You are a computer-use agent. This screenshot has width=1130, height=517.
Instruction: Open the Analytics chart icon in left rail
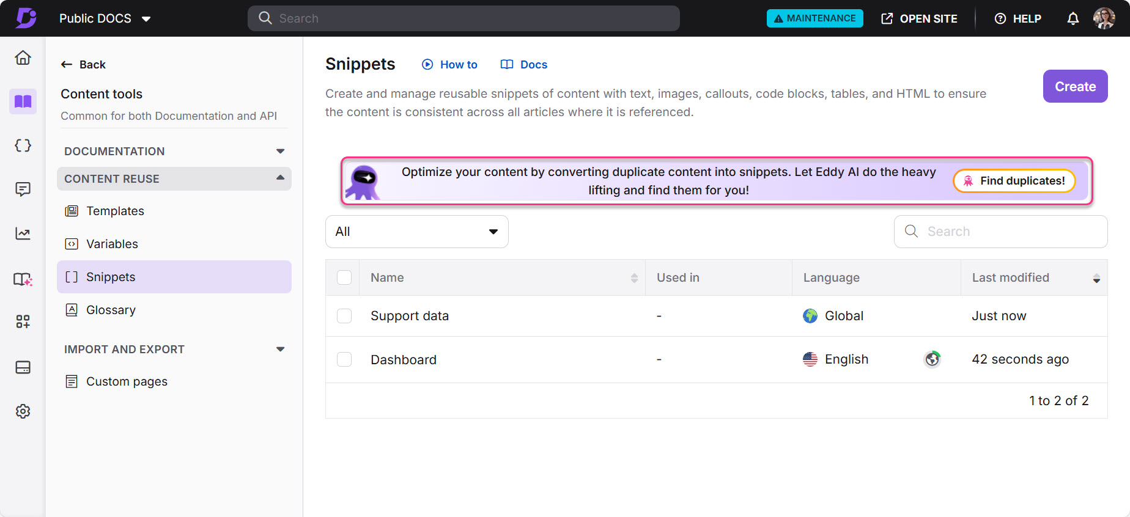(x=23, y=233)
